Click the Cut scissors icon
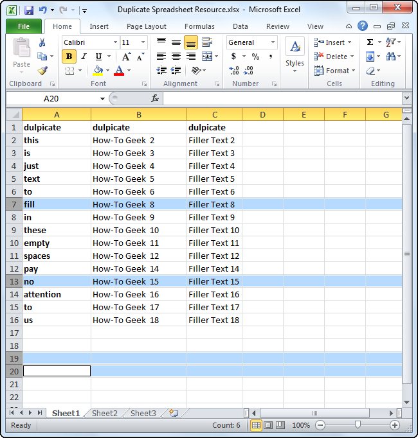 [42, 42]
